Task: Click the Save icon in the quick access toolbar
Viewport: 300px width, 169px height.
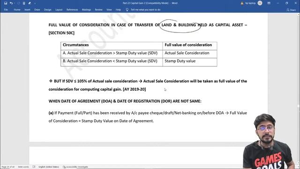Action: click(6, 3)
